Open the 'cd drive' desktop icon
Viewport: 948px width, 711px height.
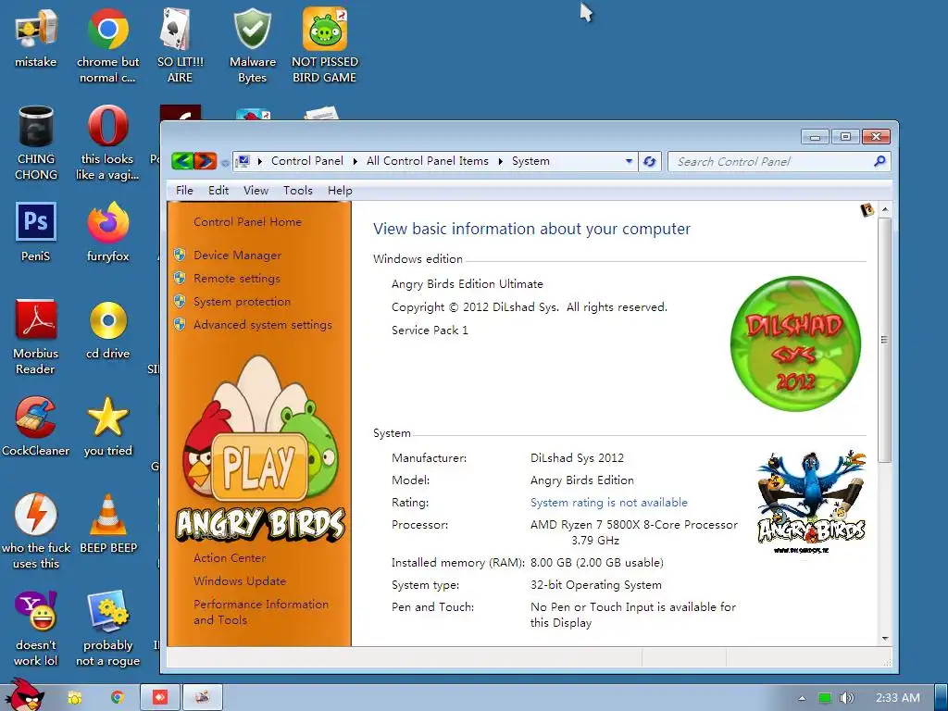click(x=107, y=330)
